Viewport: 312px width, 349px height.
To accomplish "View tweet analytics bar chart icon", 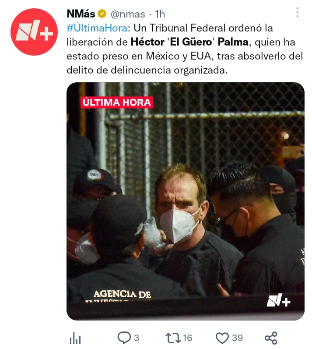I will point(75,338).
